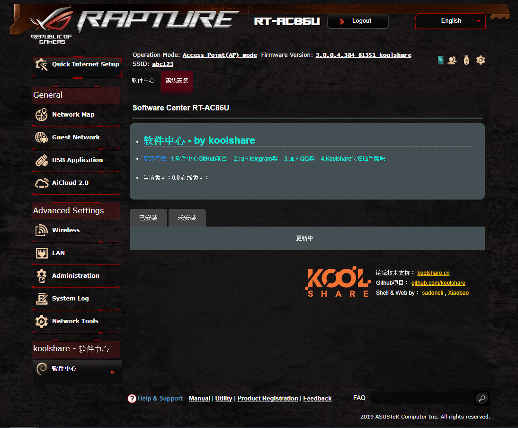Open 4.Koolshare论坛插件版块 link
The width and height of the screenshot is (518, 428).
click(x=353, y=159)
